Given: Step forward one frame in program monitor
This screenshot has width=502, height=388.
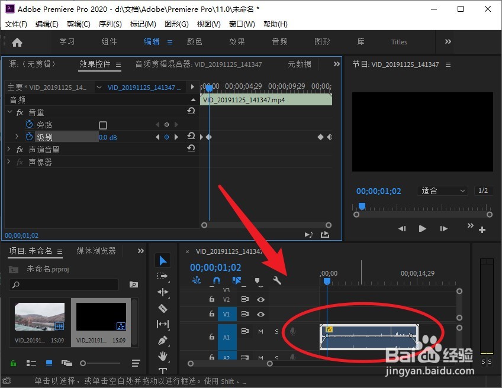Looking at the screenshot, I should (443, 229).
